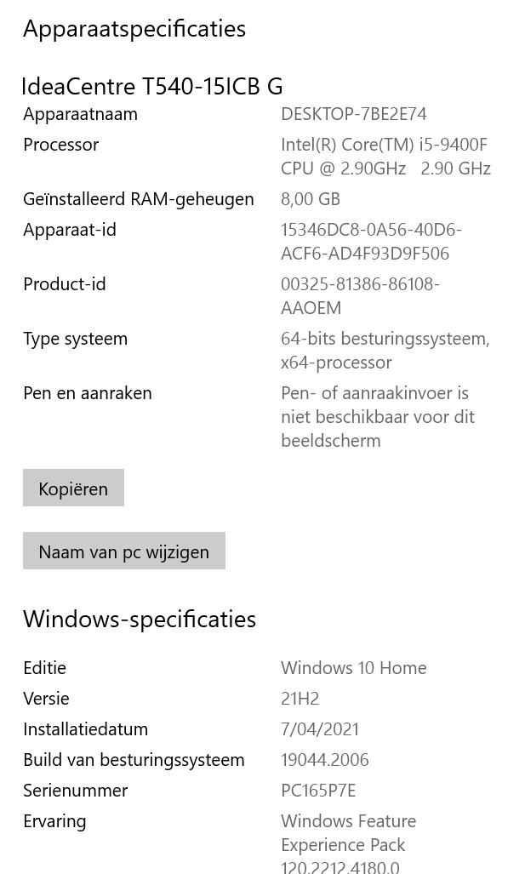
Task: Select the Apparaat-id value text
Action: click(371, 242)
